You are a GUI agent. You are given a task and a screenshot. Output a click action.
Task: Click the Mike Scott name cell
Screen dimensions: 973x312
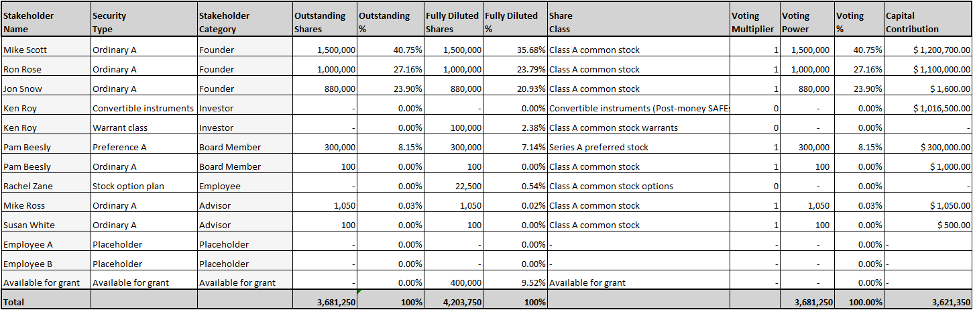(46, 50)
